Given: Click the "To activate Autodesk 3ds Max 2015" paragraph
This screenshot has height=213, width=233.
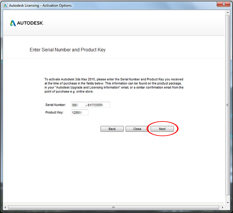Looking at the screenshot, I should click(114, 85).
